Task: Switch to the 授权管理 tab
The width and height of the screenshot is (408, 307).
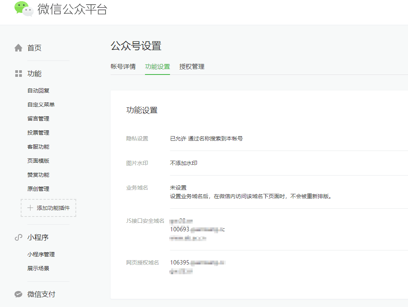Action: coord(191,67)
